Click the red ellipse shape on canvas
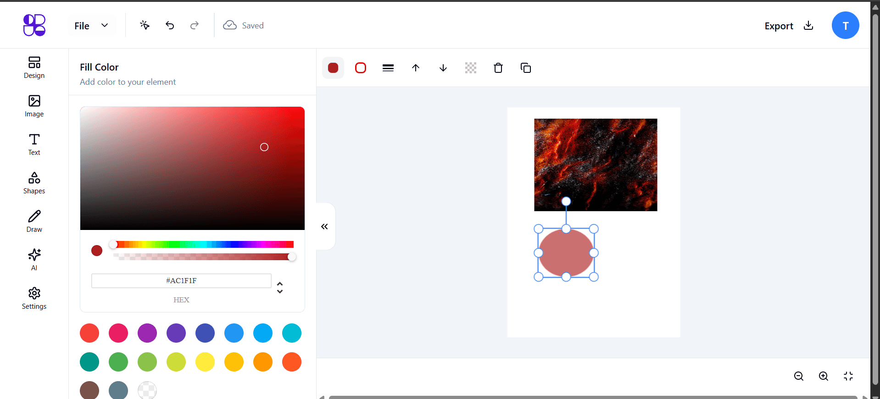 [x=566, y=253]
